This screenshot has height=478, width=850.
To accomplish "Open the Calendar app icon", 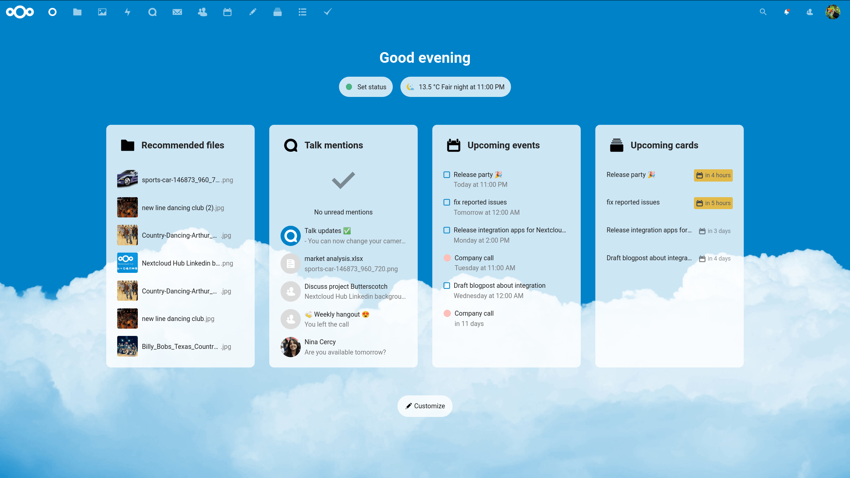I will 227,12.
